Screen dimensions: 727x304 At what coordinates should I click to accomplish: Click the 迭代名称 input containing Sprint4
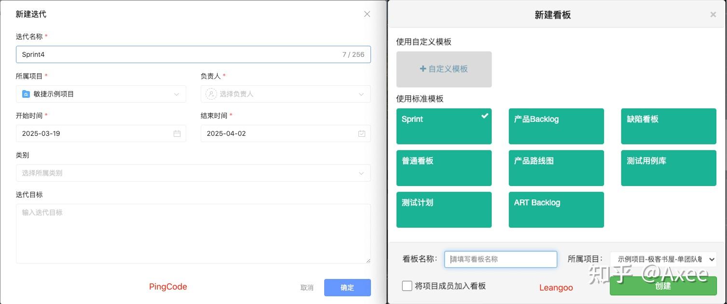(193, 54)
